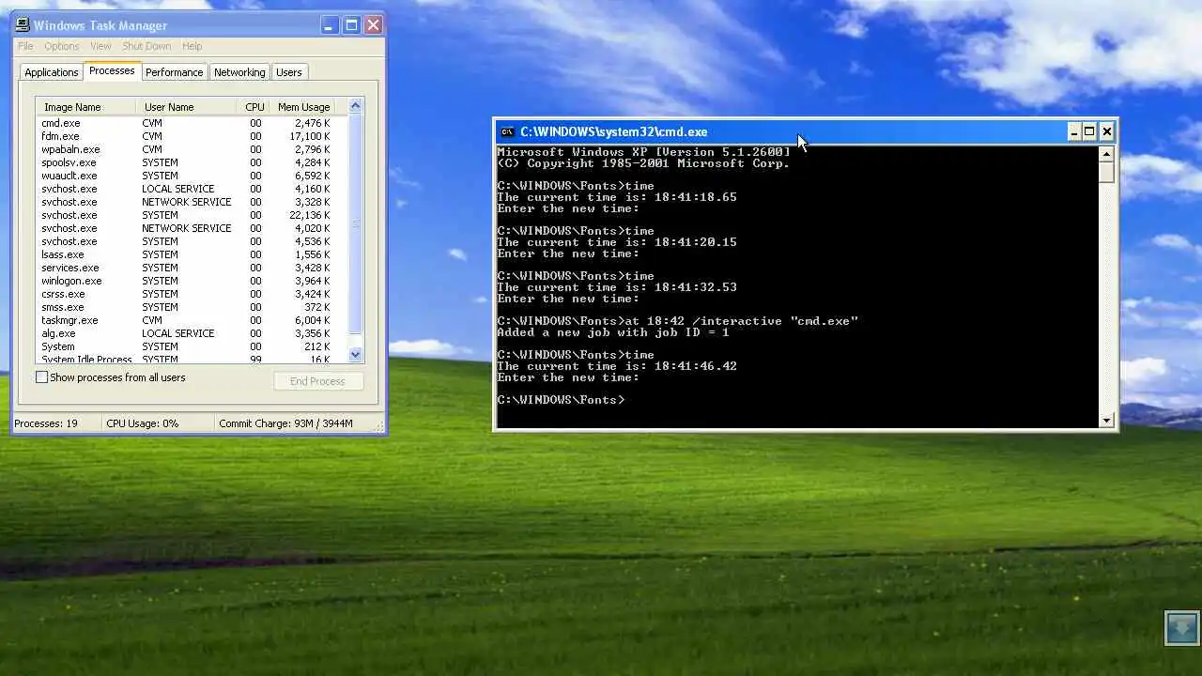The height and width of the screenshot is (676, 1202).
Task: Select the wpabaln.exe process row
Action: point(192,149)
